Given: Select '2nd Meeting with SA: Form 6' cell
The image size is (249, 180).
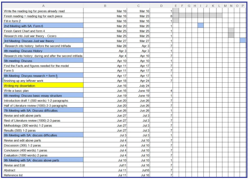Looking at the screenshot, I should point(43,26).
